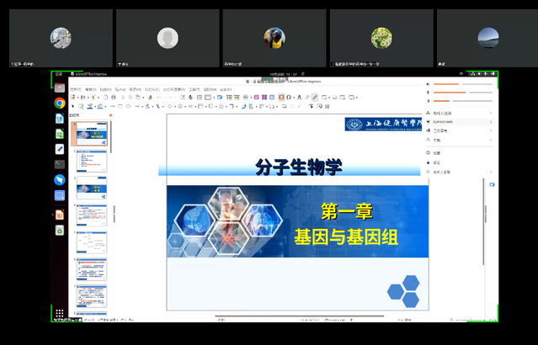
Task: Open the New document dropdown arrow
Action: point(78,98)
